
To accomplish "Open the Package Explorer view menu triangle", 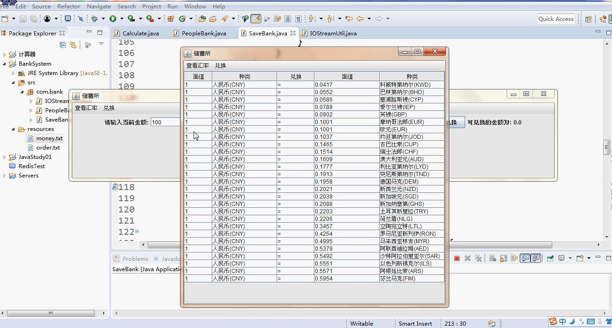I will (101, 44).
